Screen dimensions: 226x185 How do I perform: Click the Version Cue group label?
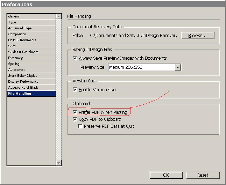(x=84, y=81)
